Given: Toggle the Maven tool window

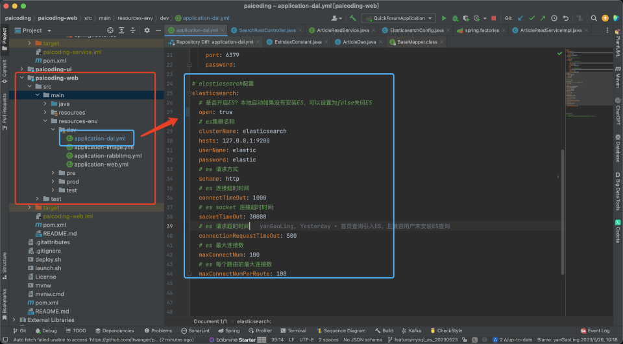Looking at the screenshot, I should [x=618, y=77].
